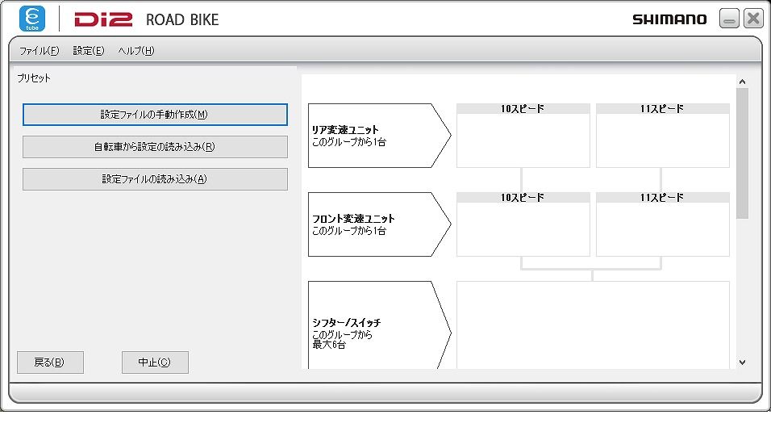Click 設定ファイルの読み込み(A) button
The height and width of the screenshot is (440, 771).
[x=155, y=179]
